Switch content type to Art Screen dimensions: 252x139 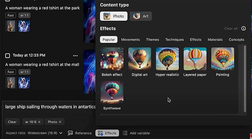point(141,16)
